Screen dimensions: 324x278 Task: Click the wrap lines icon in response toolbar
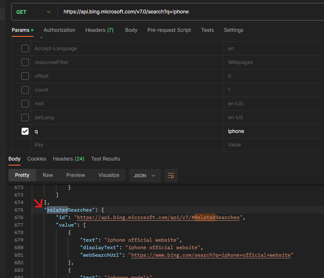pos(171,176)
